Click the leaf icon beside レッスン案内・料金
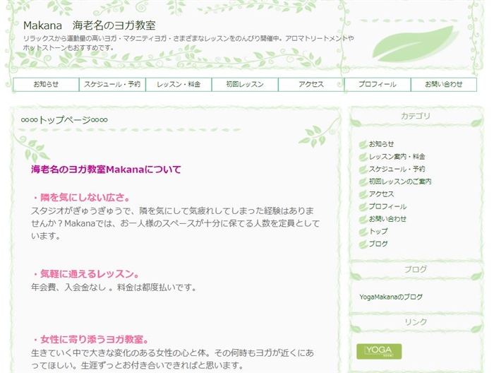 click(x=363, y=157)
